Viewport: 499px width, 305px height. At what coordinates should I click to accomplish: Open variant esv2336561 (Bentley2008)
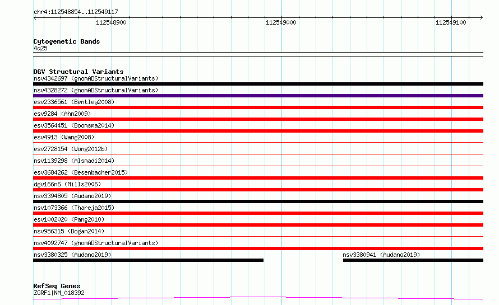74,102
